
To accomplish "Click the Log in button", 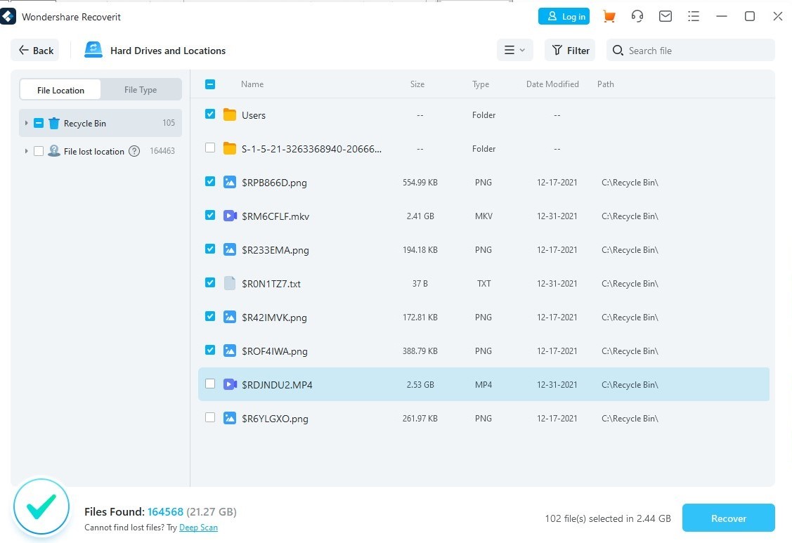I will tap(564, 16).
